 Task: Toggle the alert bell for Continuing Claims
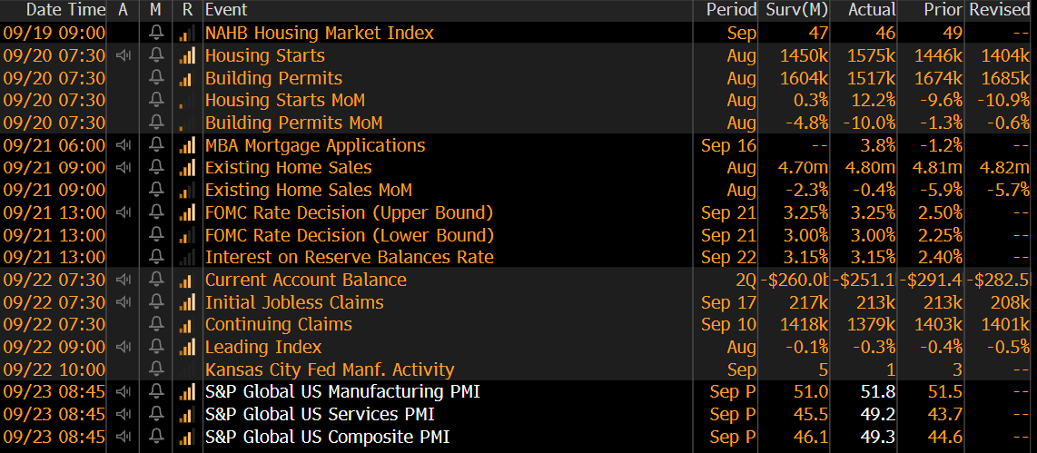(x=156, y=325)
